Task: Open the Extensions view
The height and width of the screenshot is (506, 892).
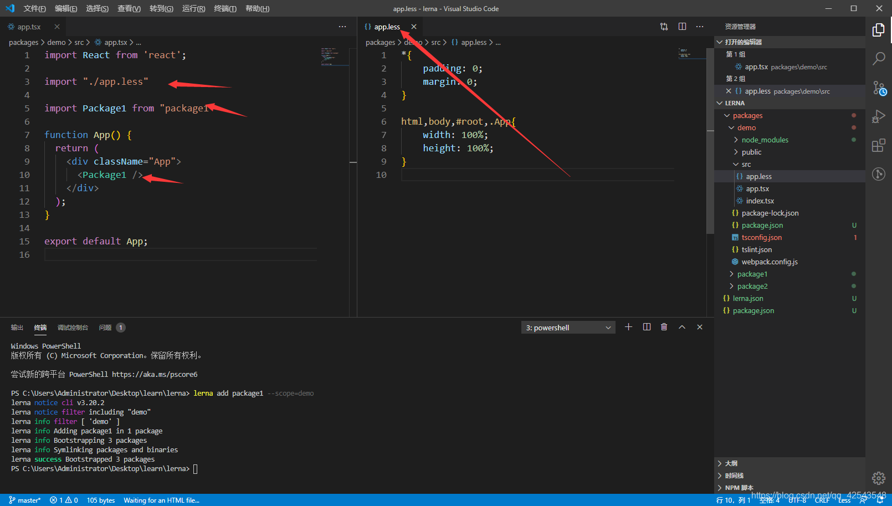Action: point(879,145)
